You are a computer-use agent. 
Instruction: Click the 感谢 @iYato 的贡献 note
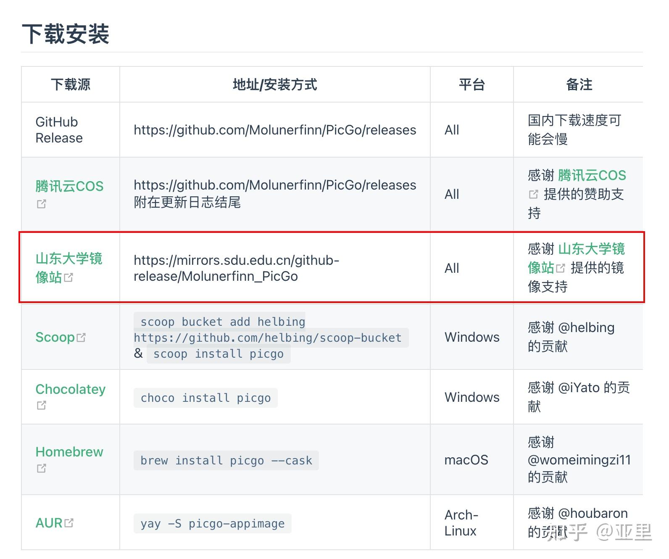[x=579, y=397]
